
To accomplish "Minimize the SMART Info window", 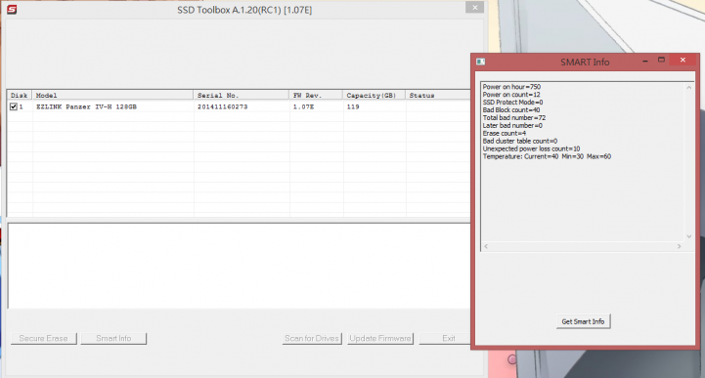I will tap(645, 61).
